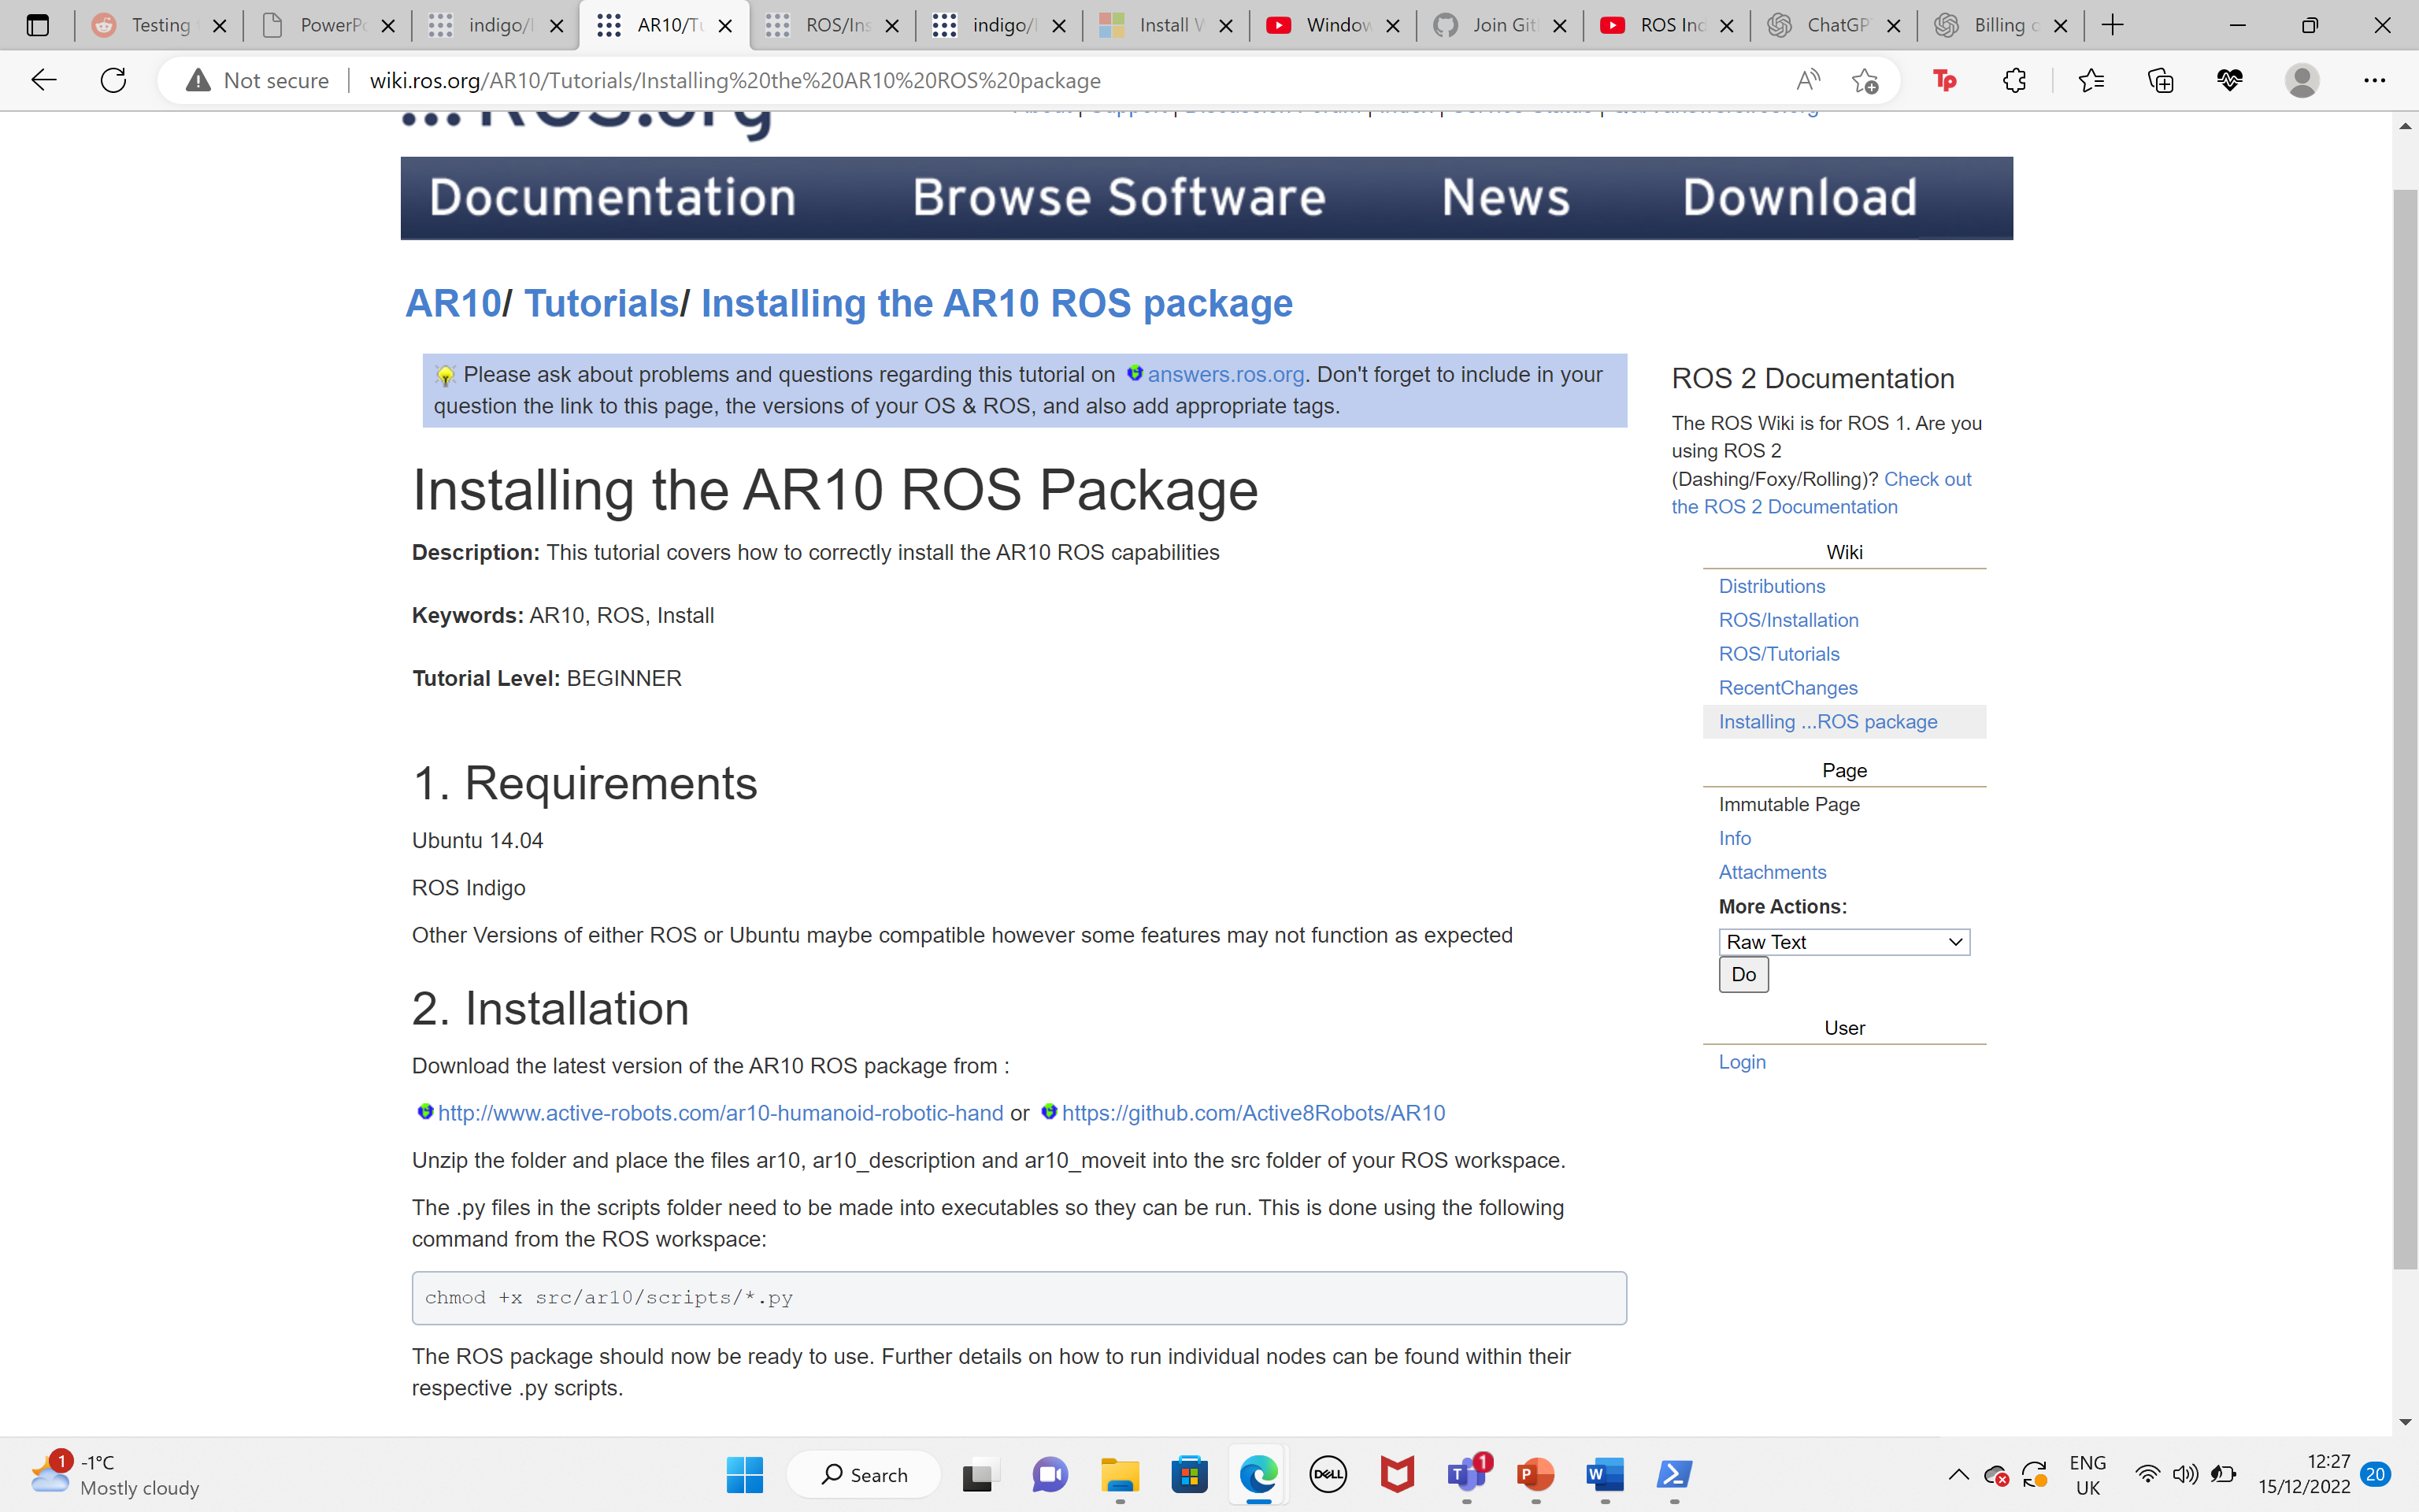Viewport: 2419px width, 1512px height.
Task: Open the ENG UK language selector
Action: [2088, 1474]
